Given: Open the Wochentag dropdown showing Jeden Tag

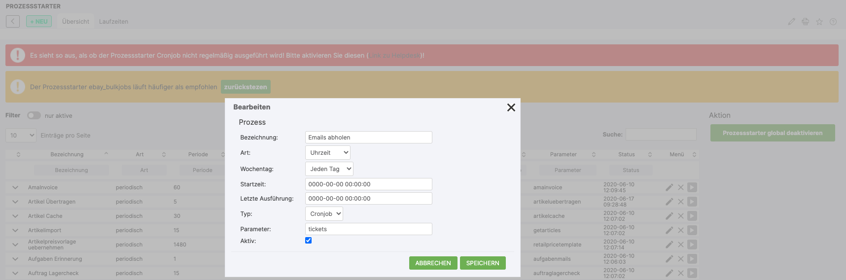Looking at the screenshot, I should click(329, 169).
